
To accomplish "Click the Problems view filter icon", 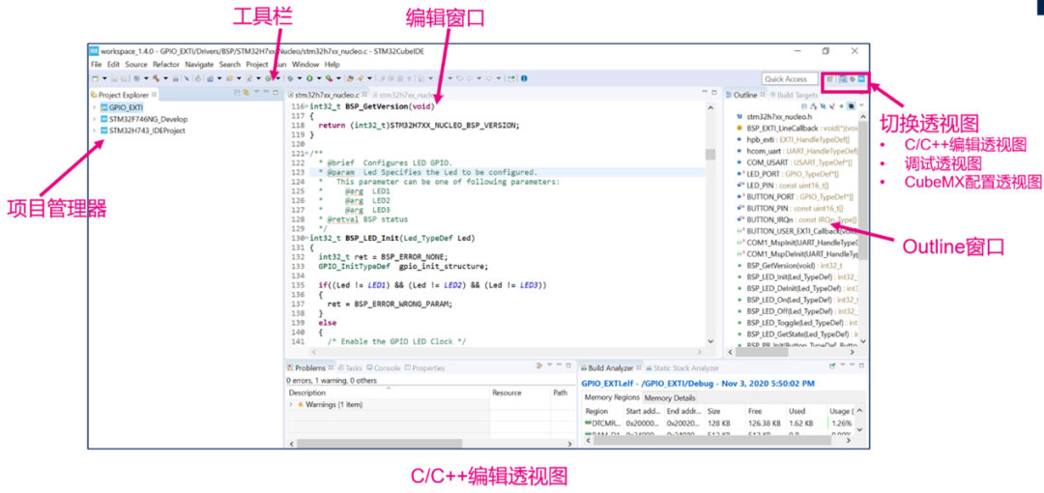I will [x=539, y=365].
